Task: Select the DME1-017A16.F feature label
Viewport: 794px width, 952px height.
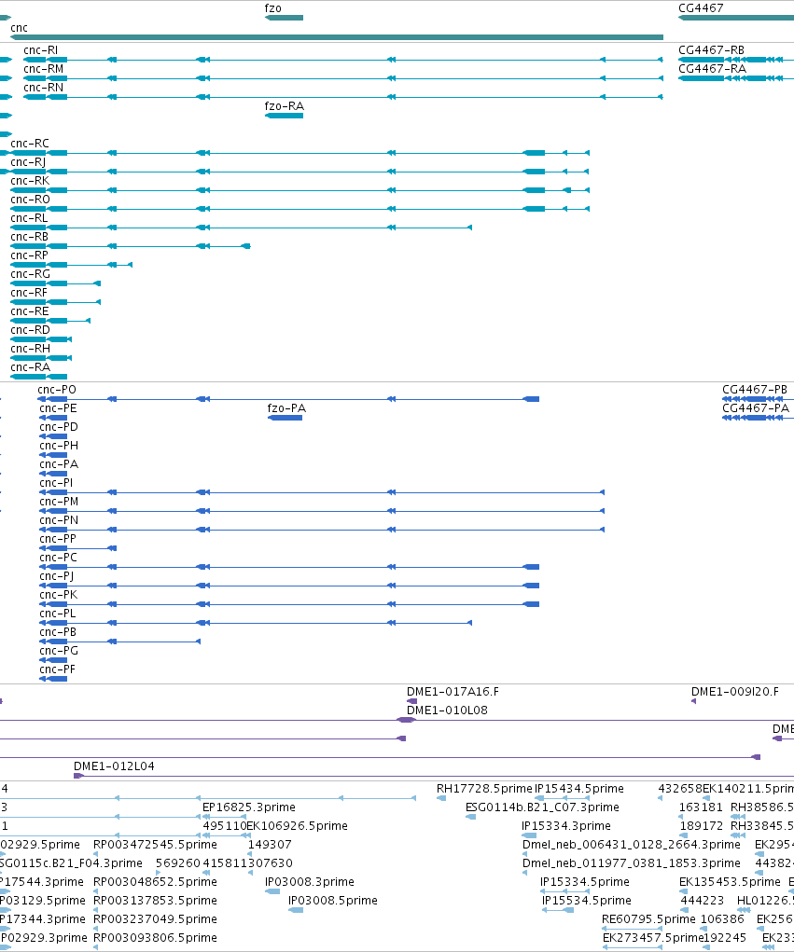Action: pyautogui.click(x=453, y=692)
